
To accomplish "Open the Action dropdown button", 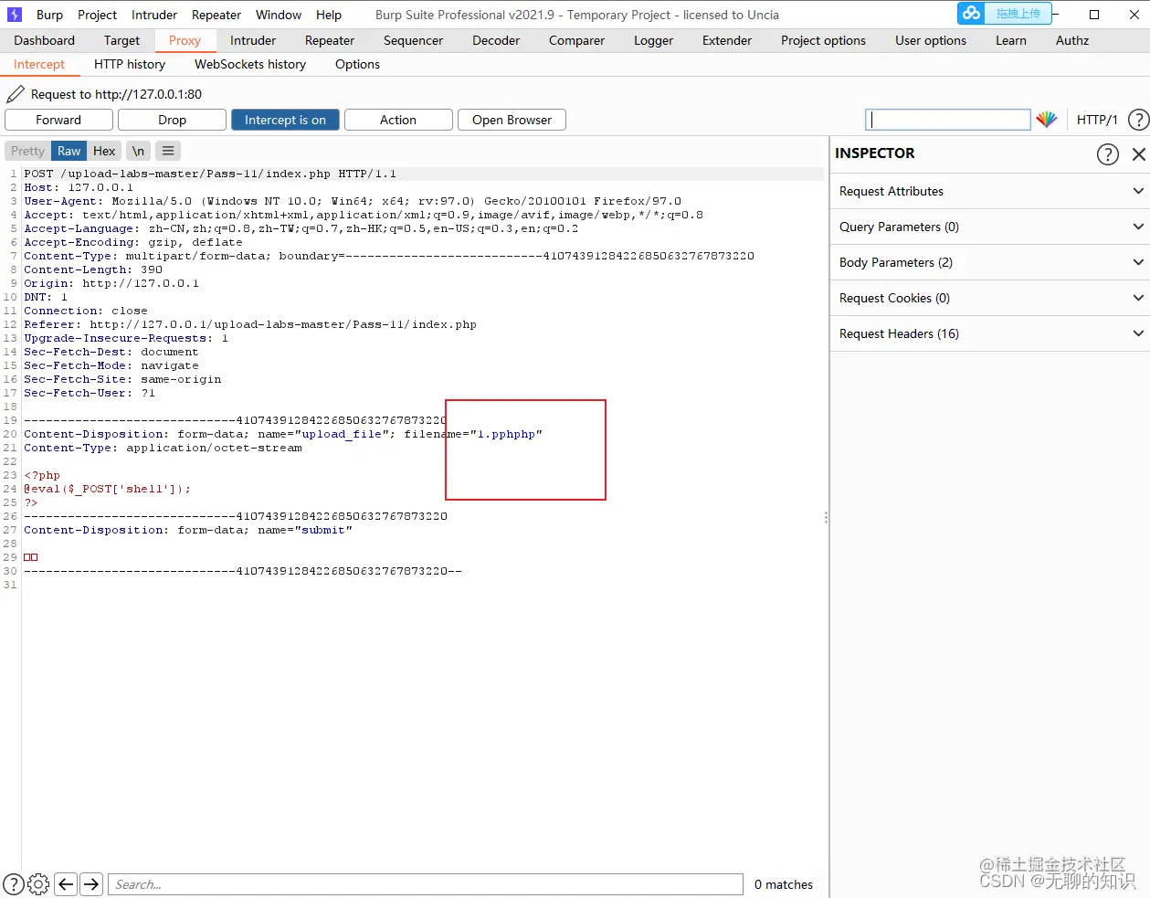I will point(398,120).
